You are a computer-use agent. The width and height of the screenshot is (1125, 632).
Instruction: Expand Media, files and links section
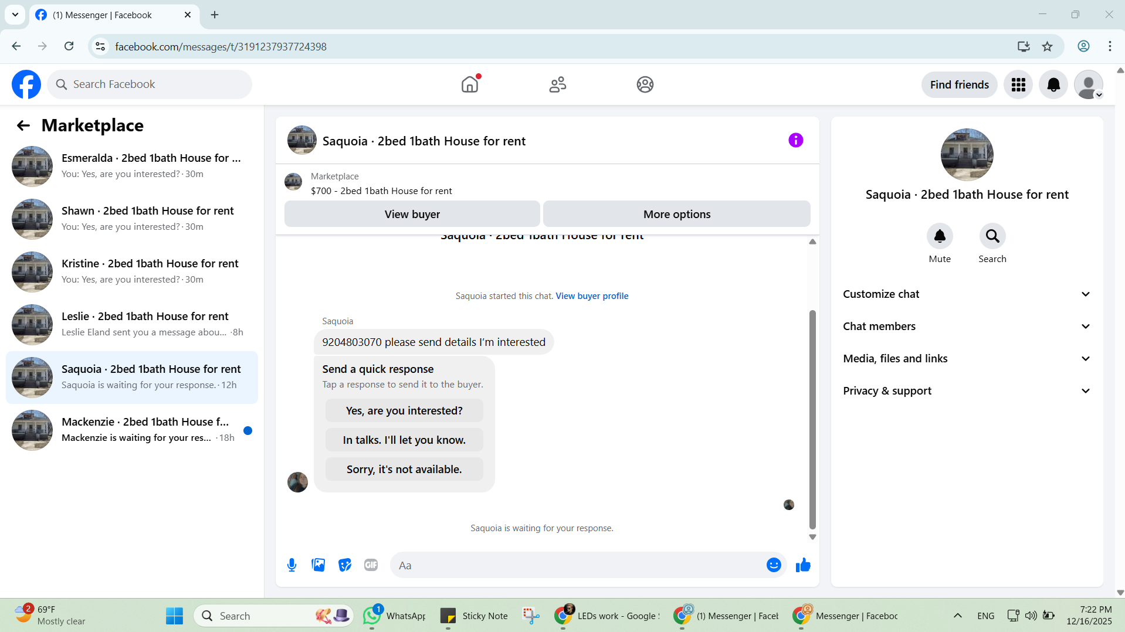[967, 359]
